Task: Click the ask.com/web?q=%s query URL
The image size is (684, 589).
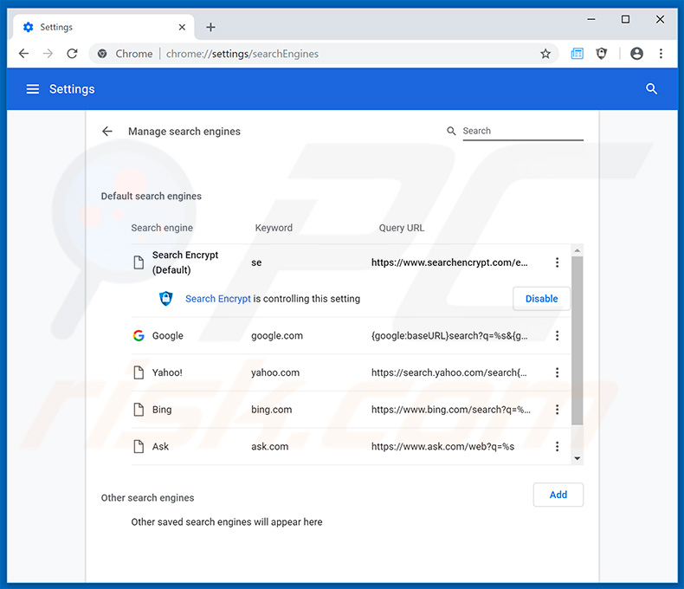Action: [442, 446]
